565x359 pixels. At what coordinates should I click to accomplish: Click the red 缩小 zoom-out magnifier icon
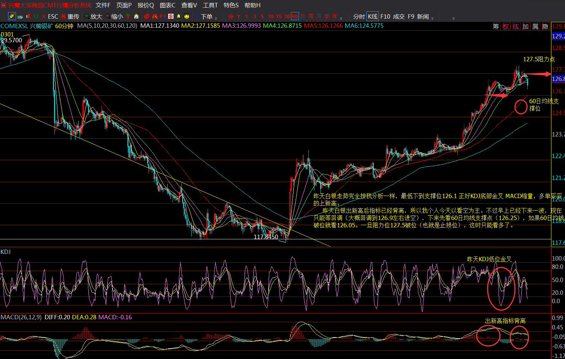(x=107, y=16)
